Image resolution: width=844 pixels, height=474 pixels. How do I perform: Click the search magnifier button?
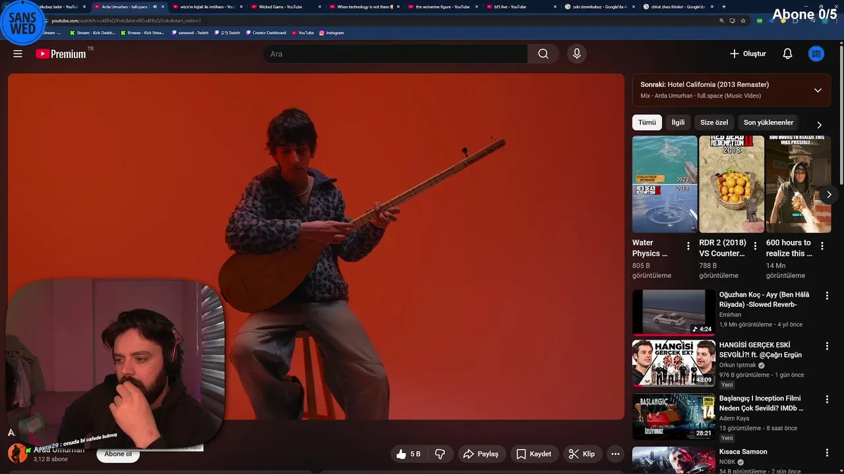543,54
